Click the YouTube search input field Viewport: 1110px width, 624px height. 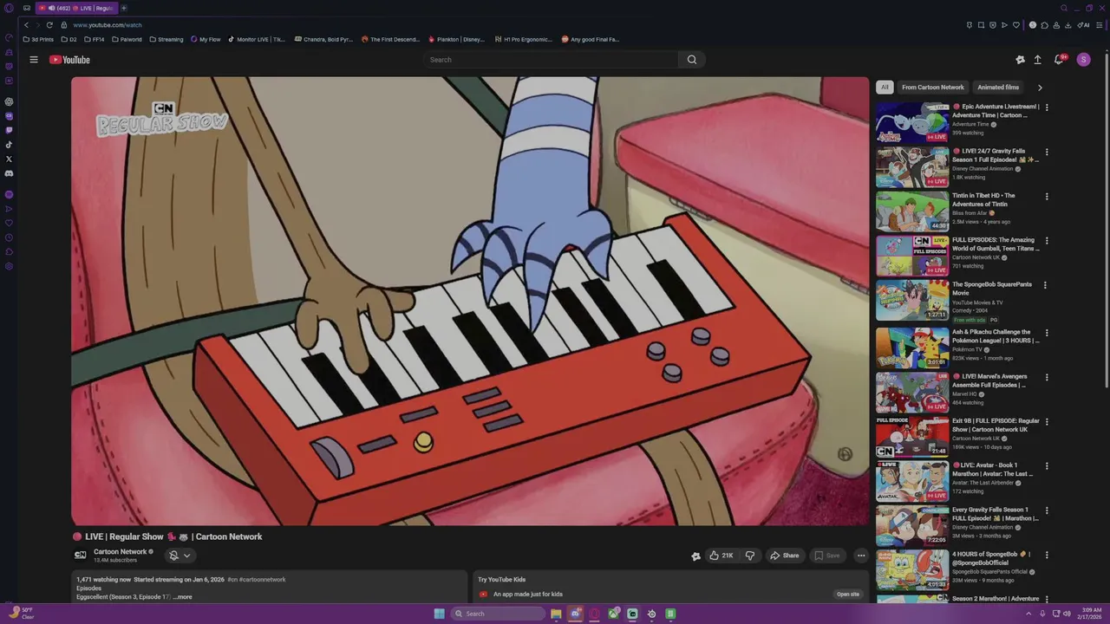[x=552, y=60]
